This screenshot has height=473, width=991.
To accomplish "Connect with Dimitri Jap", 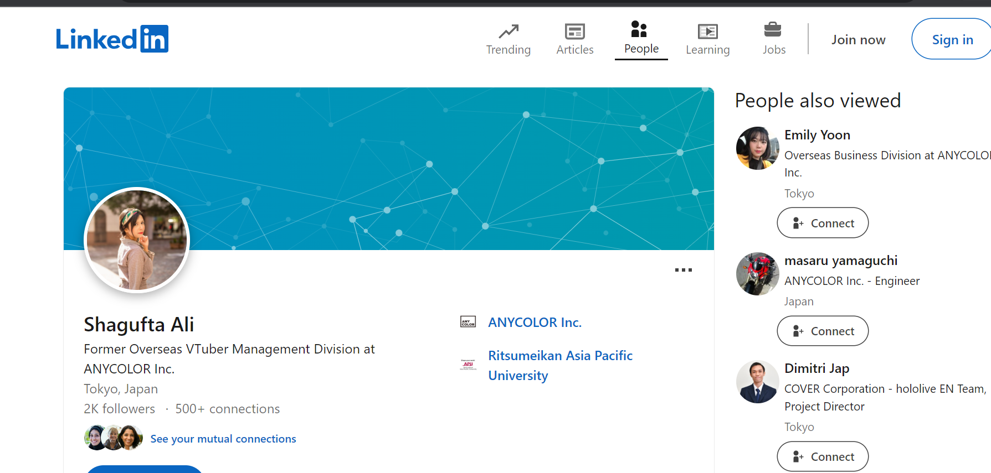I will pos(823,456).
